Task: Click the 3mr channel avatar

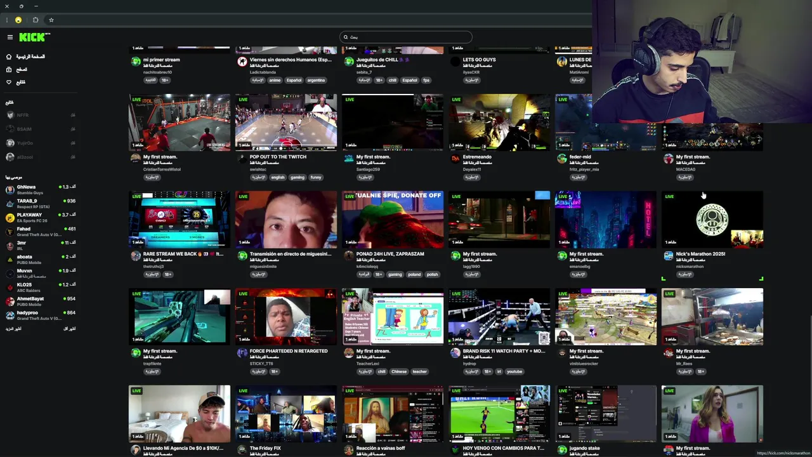Action: [x=10, y=246]
